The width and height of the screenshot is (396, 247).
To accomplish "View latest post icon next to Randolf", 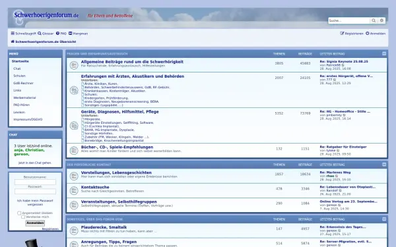I will 340,190.
